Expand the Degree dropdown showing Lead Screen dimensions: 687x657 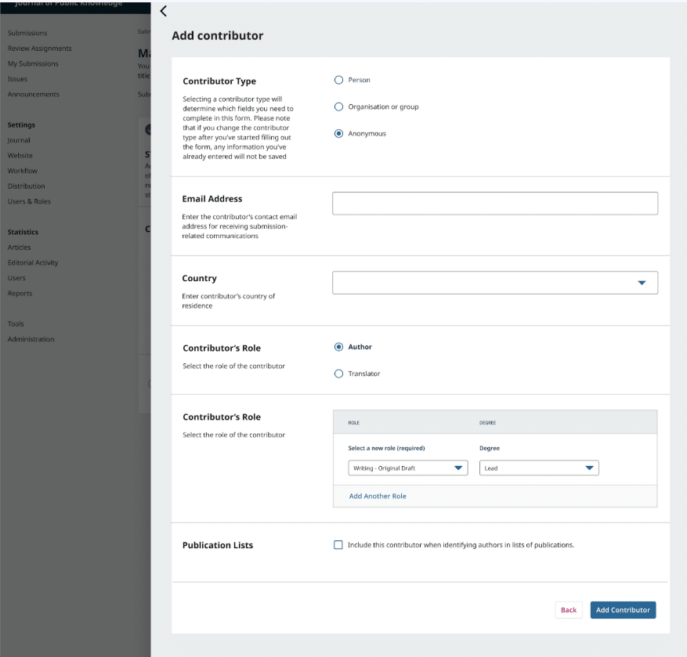click(x=538, y=468)
